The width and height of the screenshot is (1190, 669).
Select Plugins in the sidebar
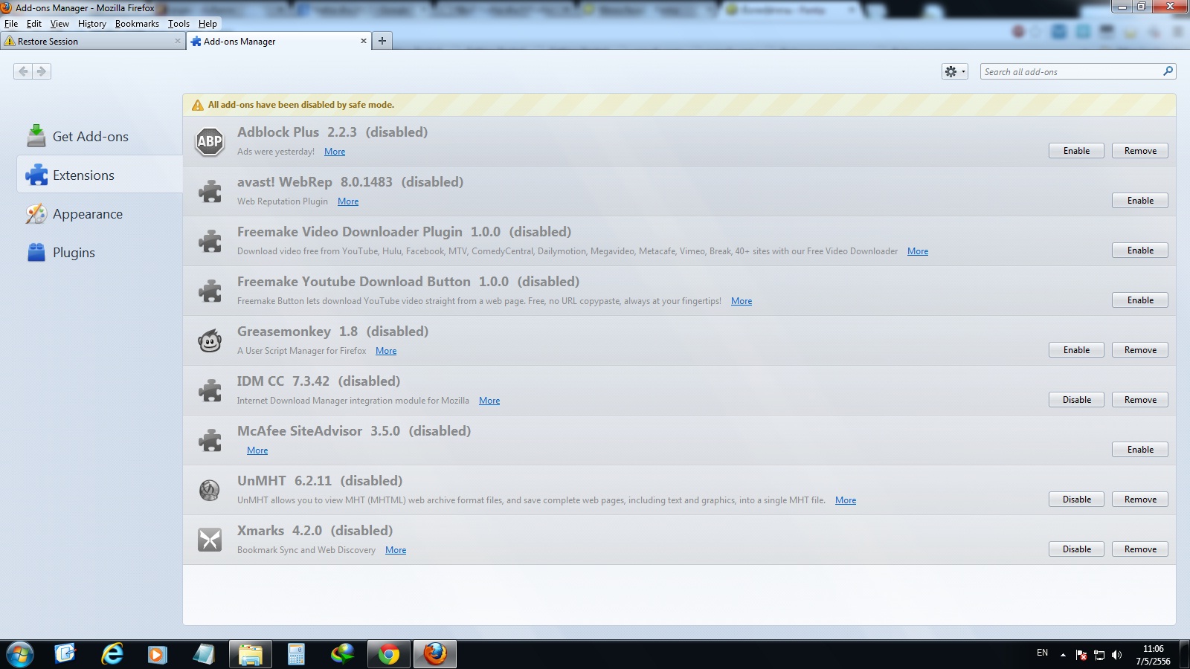click(x=100, y=252)
